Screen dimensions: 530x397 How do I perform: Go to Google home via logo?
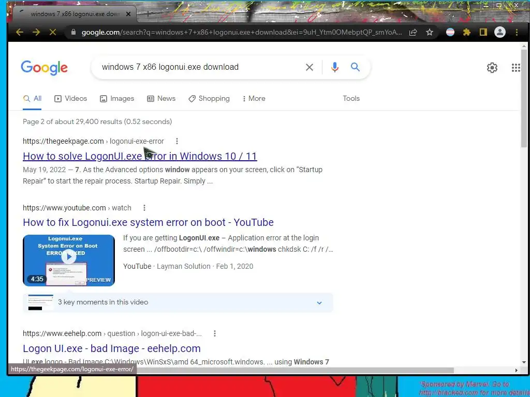click(x=45, y=68)
